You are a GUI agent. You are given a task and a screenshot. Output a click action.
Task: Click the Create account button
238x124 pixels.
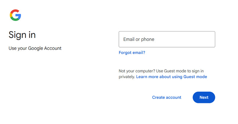(x=167, y=97)
